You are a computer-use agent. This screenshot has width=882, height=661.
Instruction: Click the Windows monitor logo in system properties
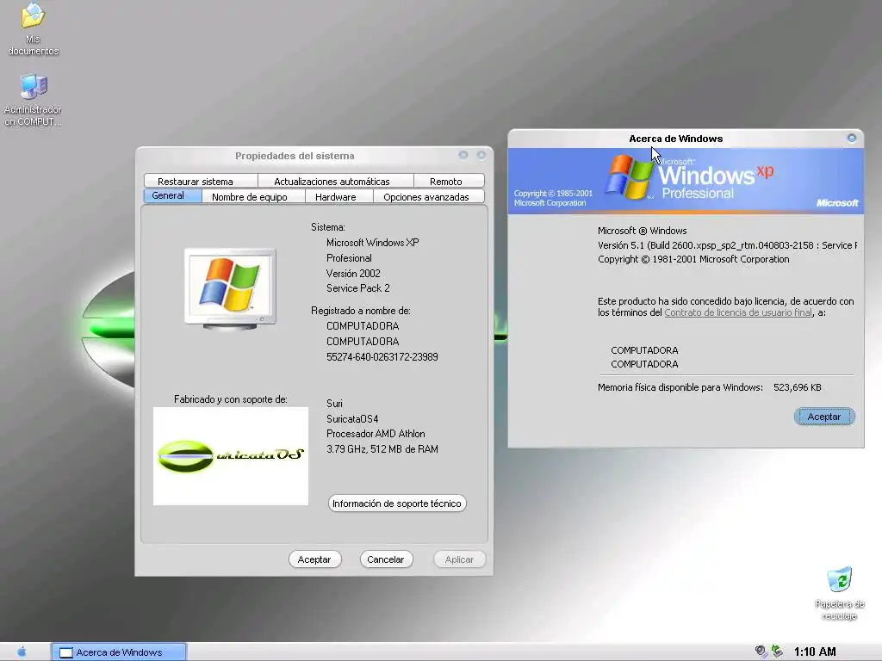(230, 288)
